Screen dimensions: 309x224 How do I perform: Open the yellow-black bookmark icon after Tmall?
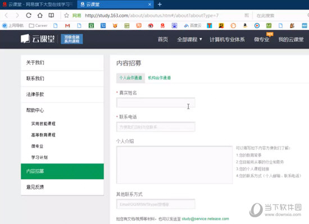pyautogui.click(x=221, y=26)
